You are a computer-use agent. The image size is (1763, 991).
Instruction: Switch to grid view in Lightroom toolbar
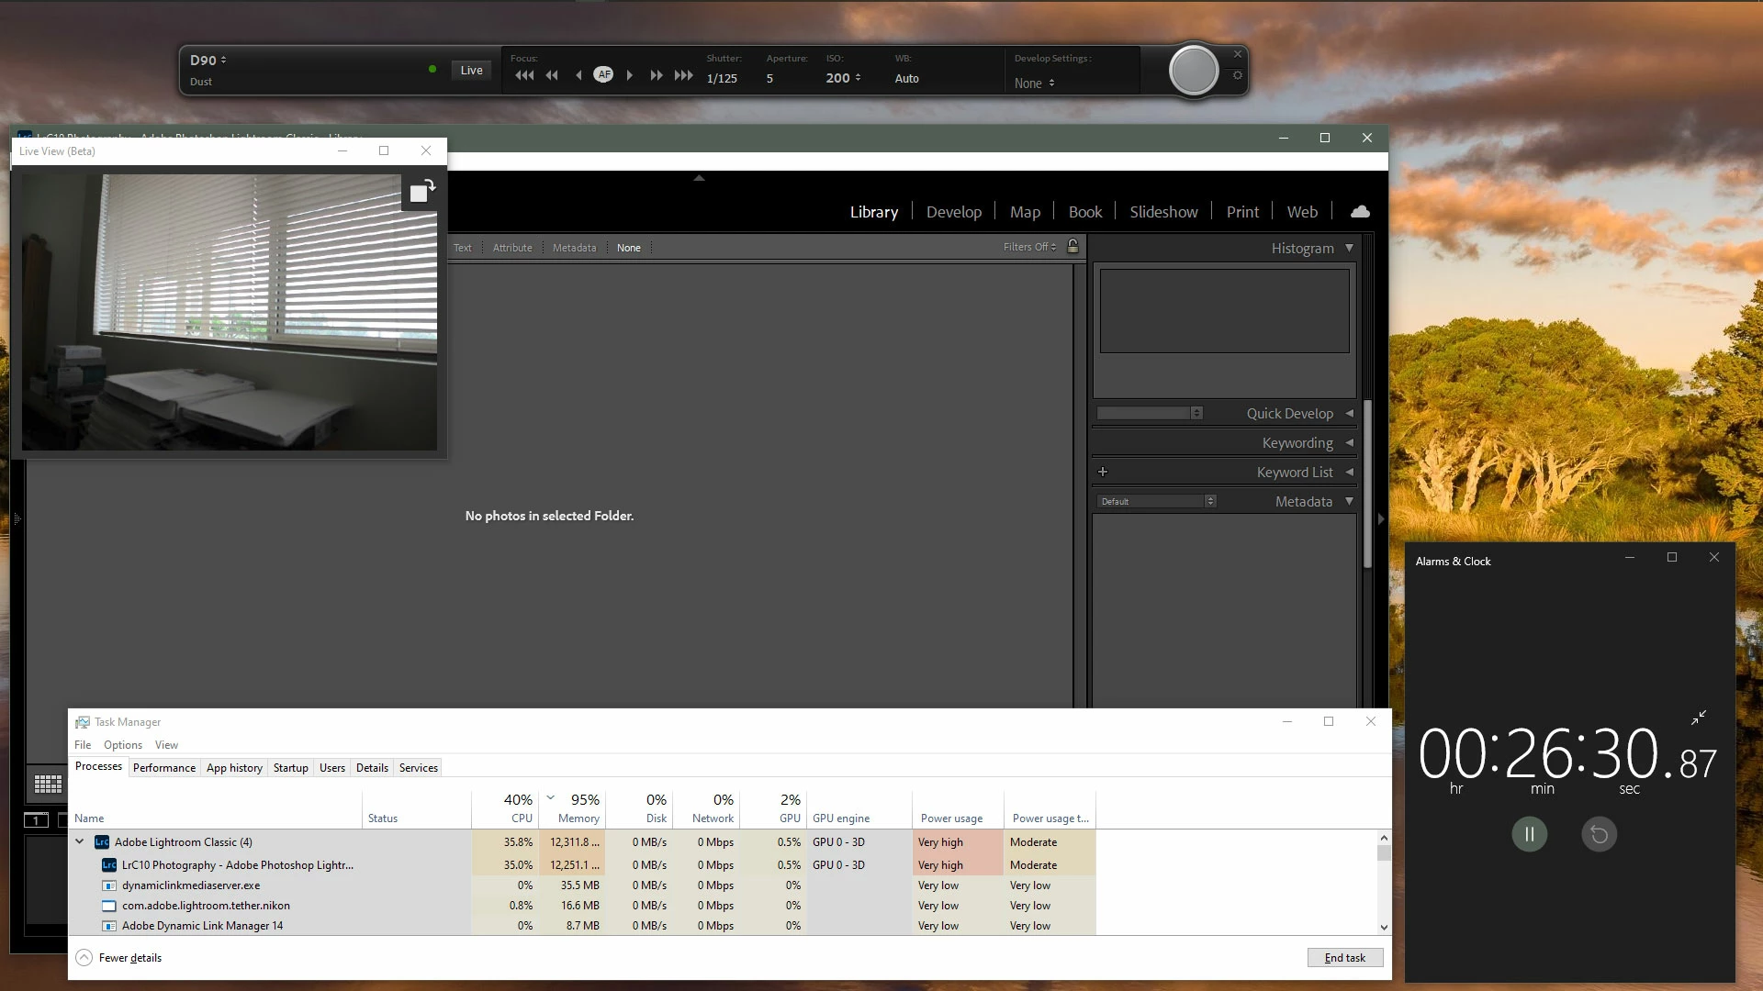click(x=48, y=785)
